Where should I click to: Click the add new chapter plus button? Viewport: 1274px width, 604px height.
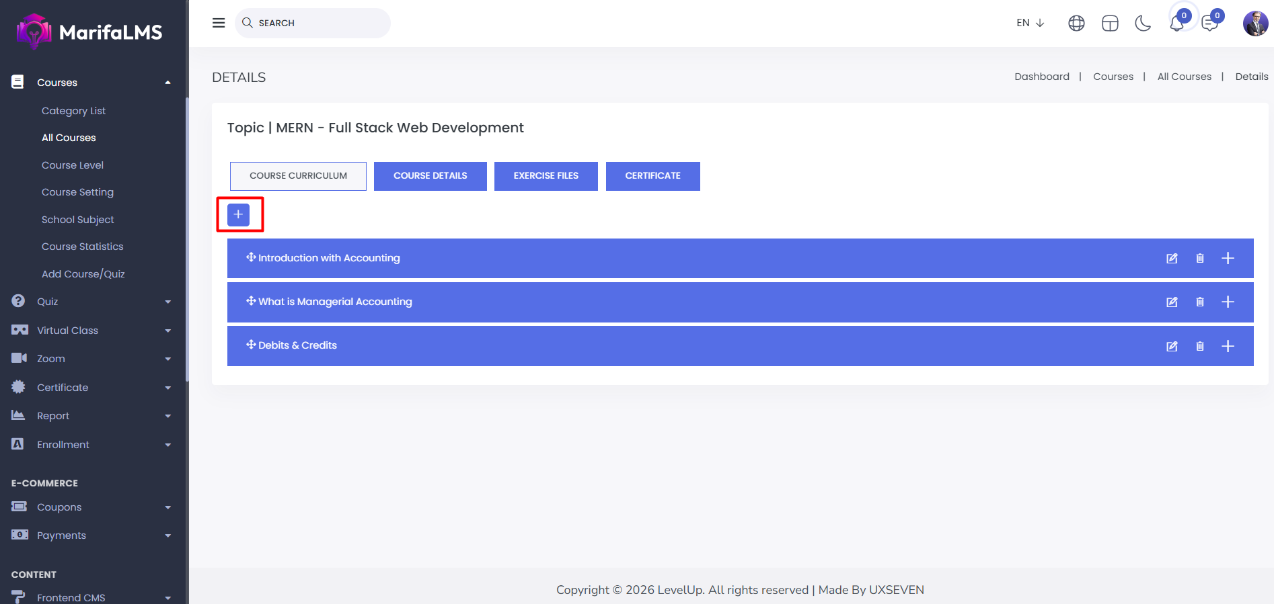point(238,214)
